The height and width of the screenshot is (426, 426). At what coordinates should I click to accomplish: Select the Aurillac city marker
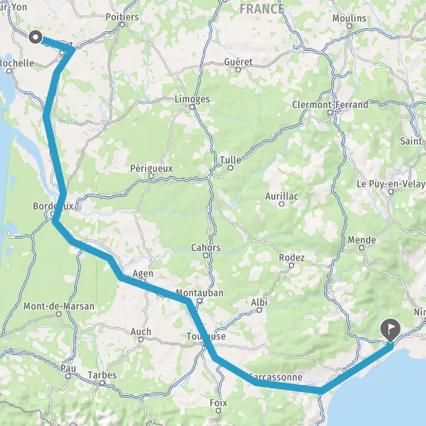pyautogui.click(x=282, y=204)
